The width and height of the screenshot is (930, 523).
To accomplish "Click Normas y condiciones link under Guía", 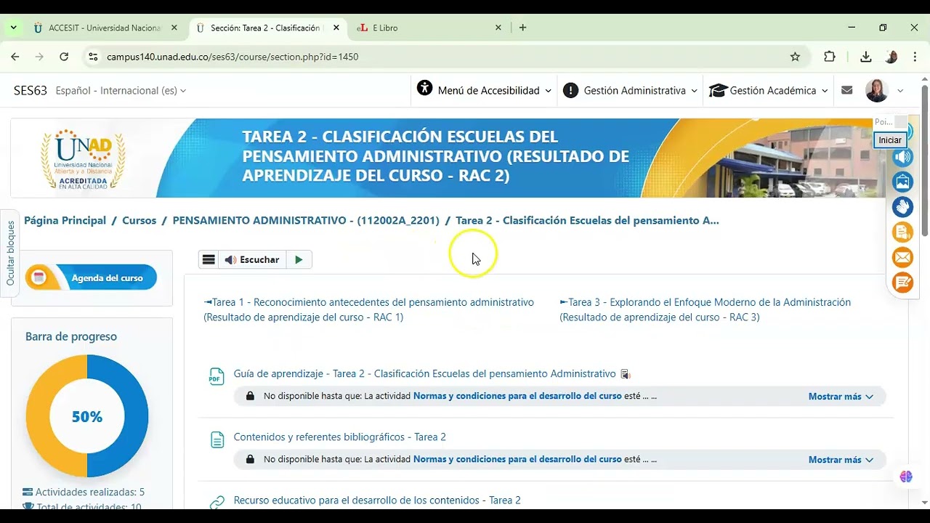I will pos(517,397).
